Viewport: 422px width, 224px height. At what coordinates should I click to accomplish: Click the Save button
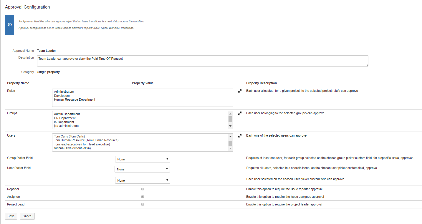(11, 216)
